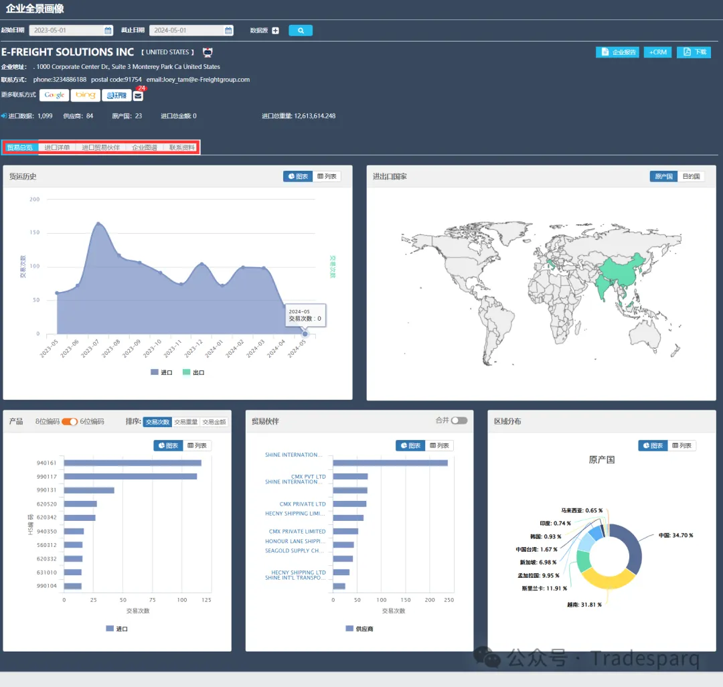
Task: Show trade partners as chart 图表
Action: (410, 445)
